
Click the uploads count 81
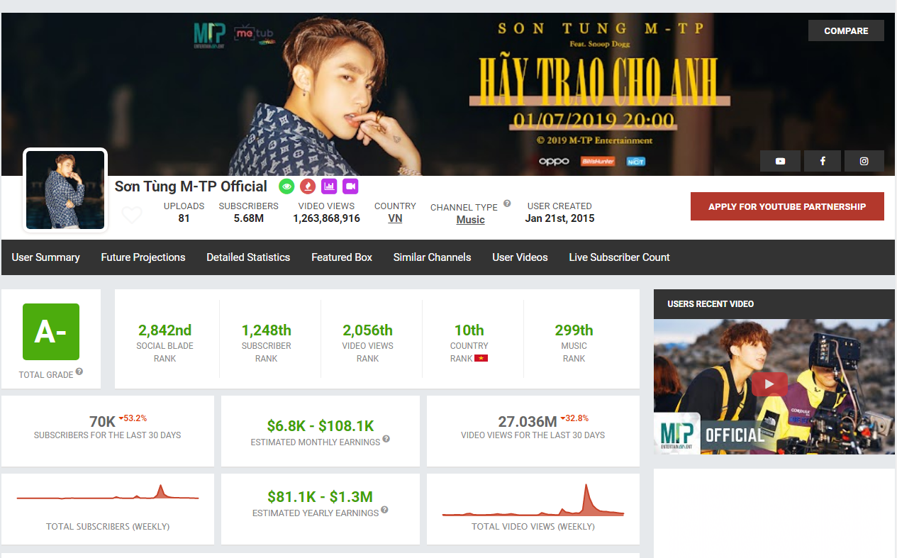pos(184,218)
